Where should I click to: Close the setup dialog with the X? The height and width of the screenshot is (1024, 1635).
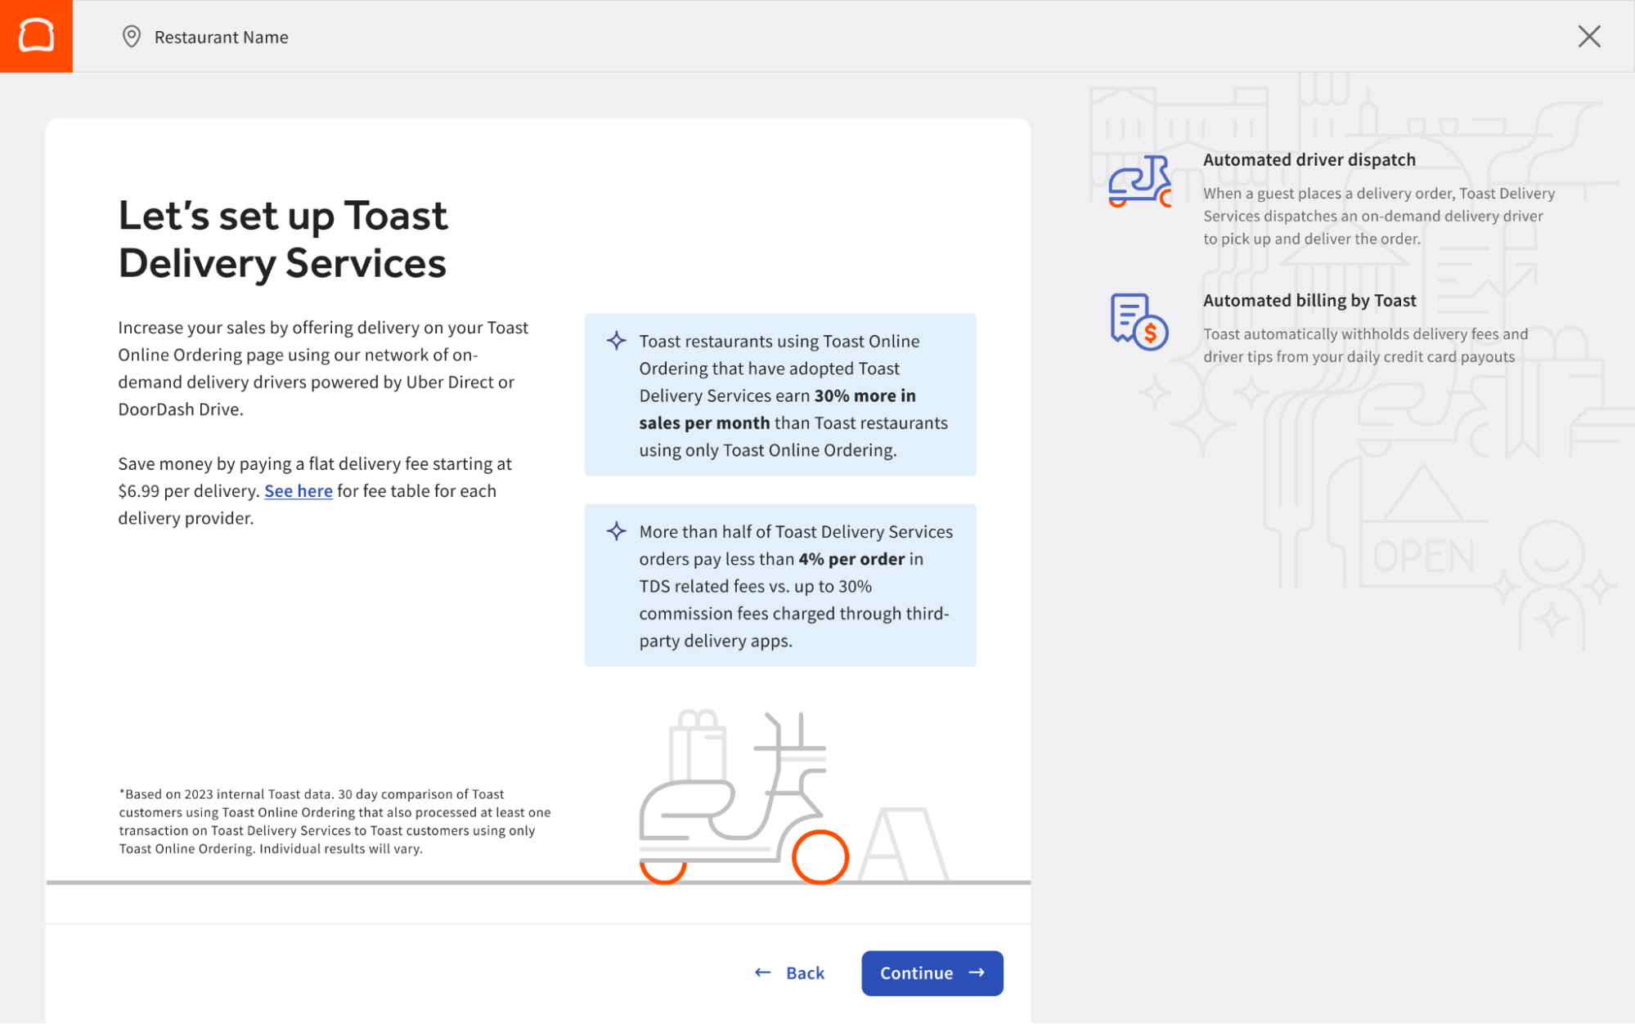pos(1589,36)
